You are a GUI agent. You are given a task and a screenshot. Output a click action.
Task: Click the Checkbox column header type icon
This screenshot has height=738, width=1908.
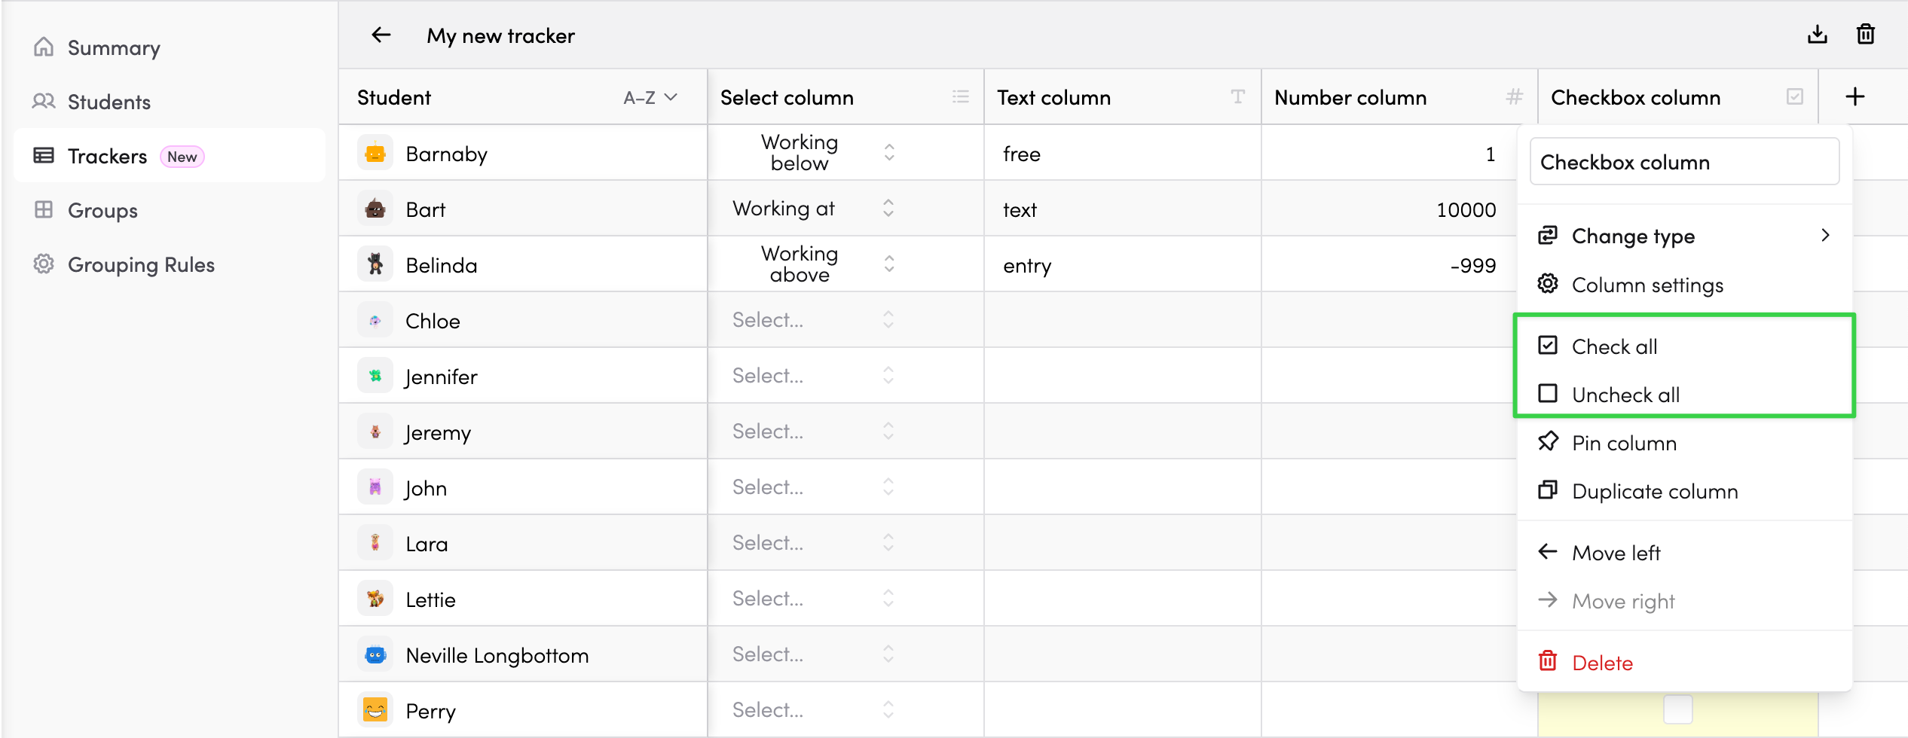click(1794, 97)
